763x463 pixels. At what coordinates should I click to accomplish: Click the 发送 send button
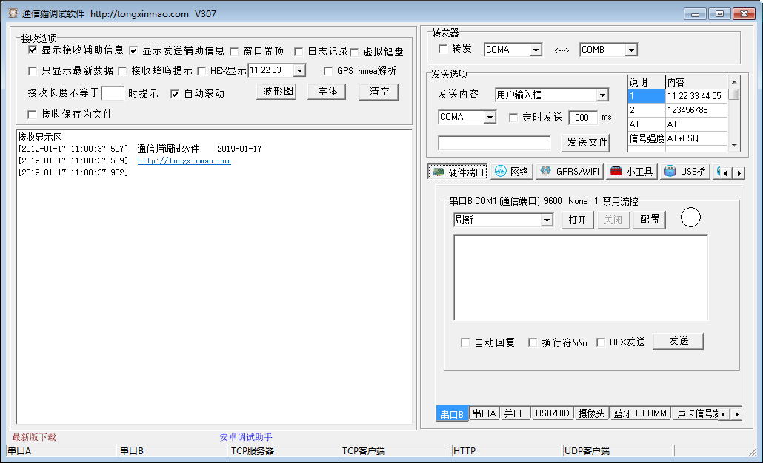point(679,341)
